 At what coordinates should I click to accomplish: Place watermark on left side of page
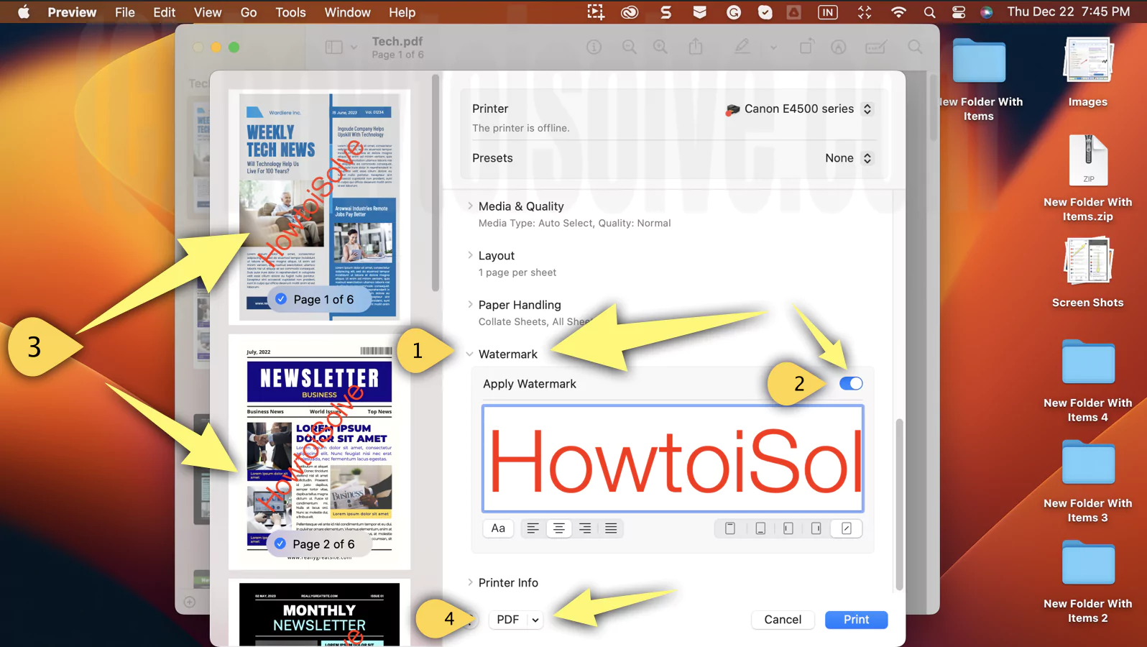tap(788, 528)
